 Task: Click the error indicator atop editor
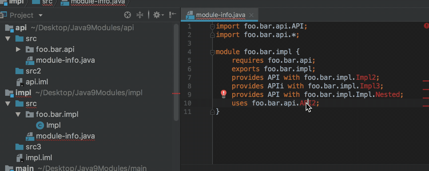tap(426, 26)
